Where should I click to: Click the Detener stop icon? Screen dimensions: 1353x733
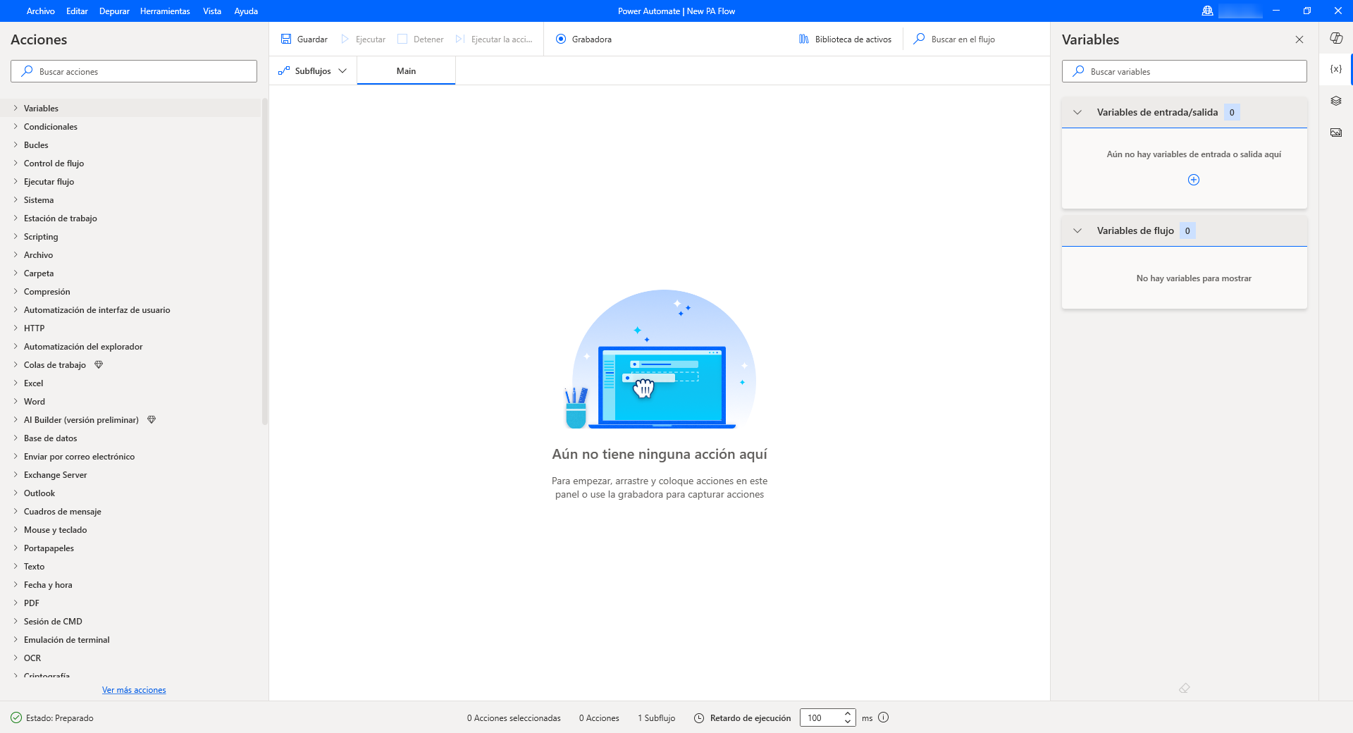point(402,39)
